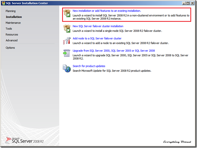
Task: Click description about adding a node to existing cluster
Action: 121,43
